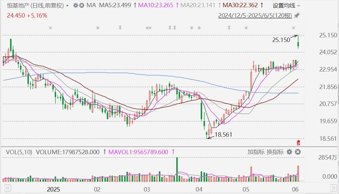Click 加指标 to add an indicator

tap(256, 152)
